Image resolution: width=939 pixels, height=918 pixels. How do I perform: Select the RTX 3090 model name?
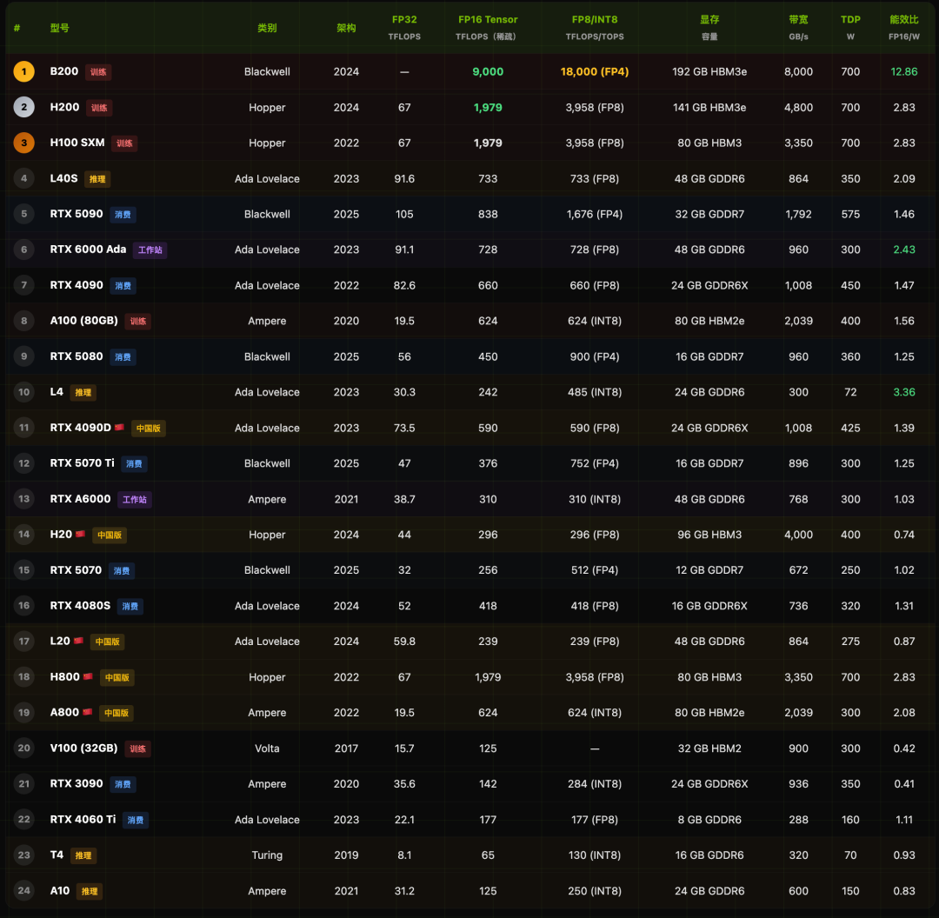click(77, 783)
